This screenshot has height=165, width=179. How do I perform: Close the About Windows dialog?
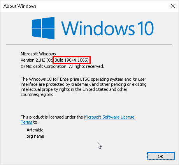(173, 6)
